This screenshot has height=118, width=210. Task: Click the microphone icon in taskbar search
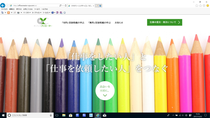coord(51,115)
